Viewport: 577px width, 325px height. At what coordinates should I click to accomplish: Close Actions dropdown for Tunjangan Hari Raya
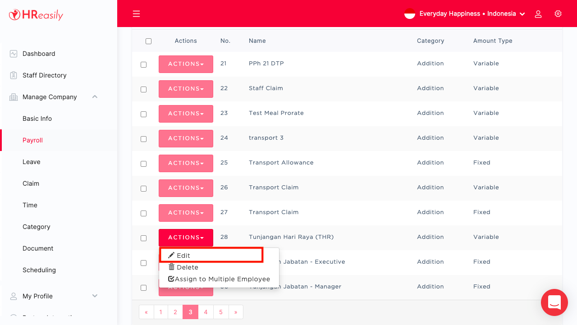(x=186, y=238)
